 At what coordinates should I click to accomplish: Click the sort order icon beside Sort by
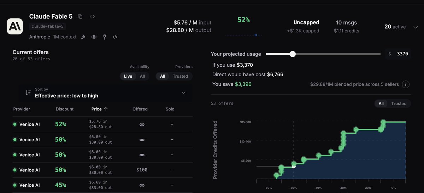click(28, 93)
